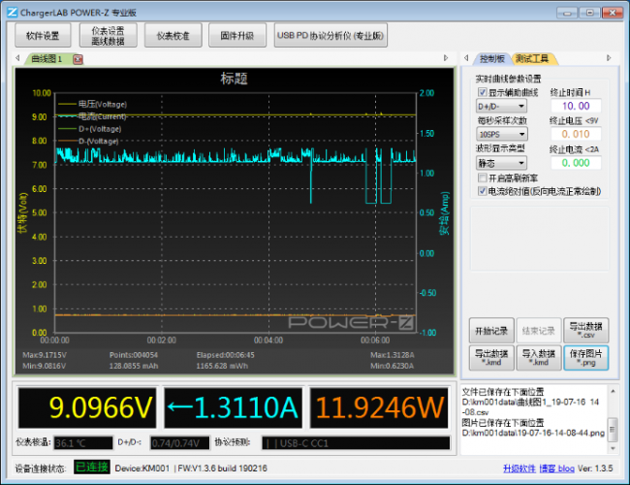This screenshot has width=630, height=485.
Task: Enable the 开启高刷新率 checkbox
Action: 483,178
